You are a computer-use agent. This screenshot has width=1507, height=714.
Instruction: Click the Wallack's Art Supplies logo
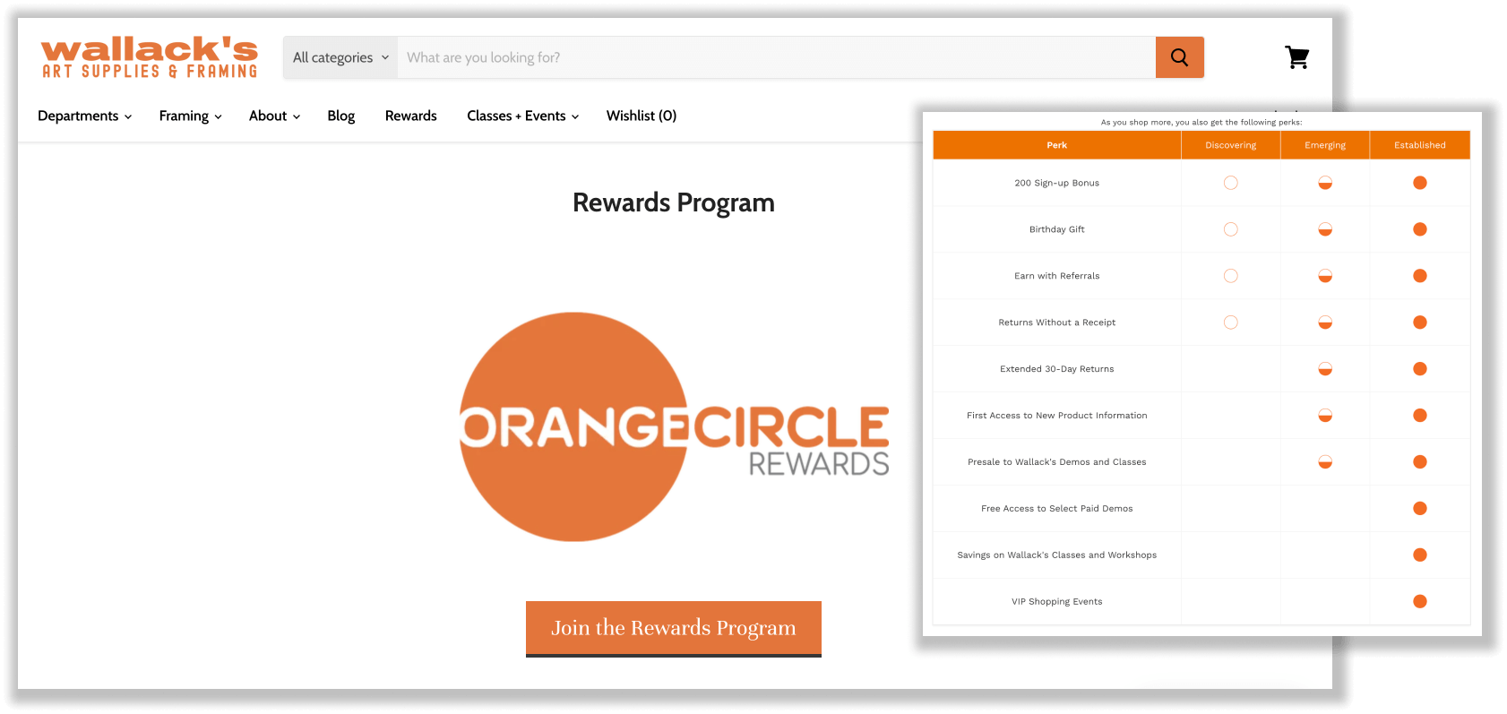[x=150, y=57]
